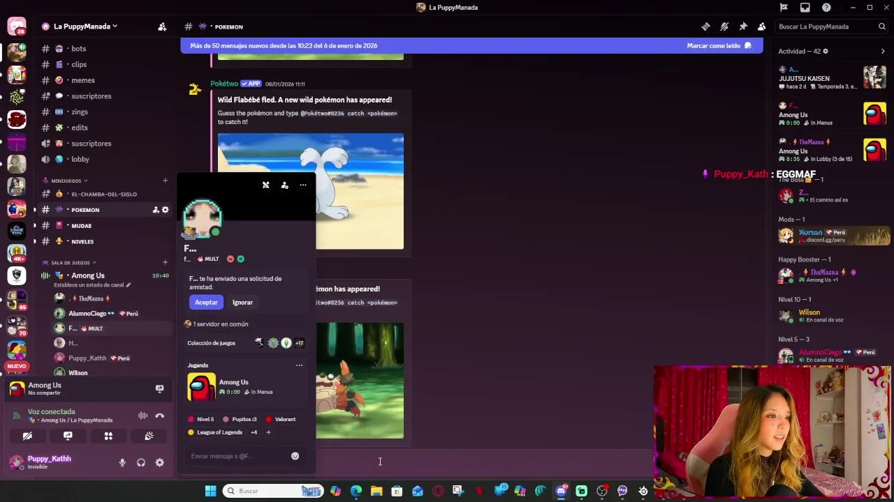This screenshot has height=502, width=894.
Task: Open noise suppression waveform icon
Action: pyautogui.click(x=142, y=416)
